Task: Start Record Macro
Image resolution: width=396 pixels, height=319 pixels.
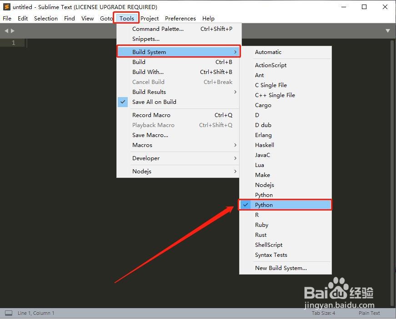Action: pyautogui.click(x=178, y=115)
